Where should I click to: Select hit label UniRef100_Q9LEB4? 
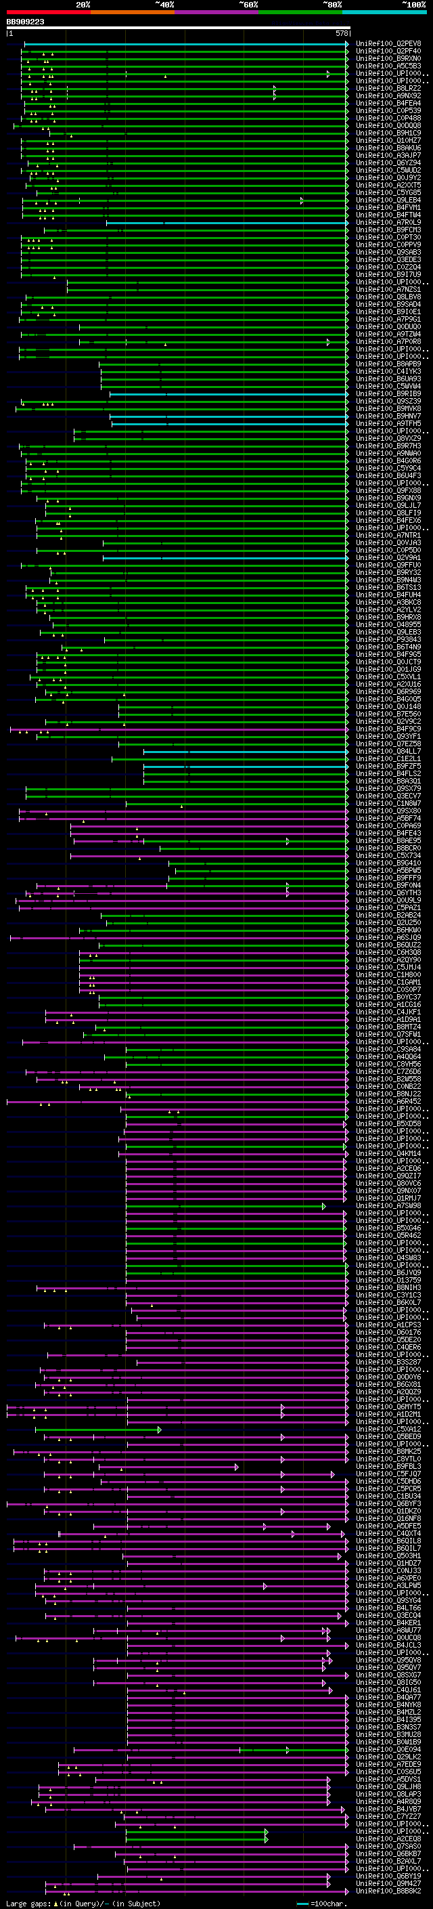coord(388,200)
